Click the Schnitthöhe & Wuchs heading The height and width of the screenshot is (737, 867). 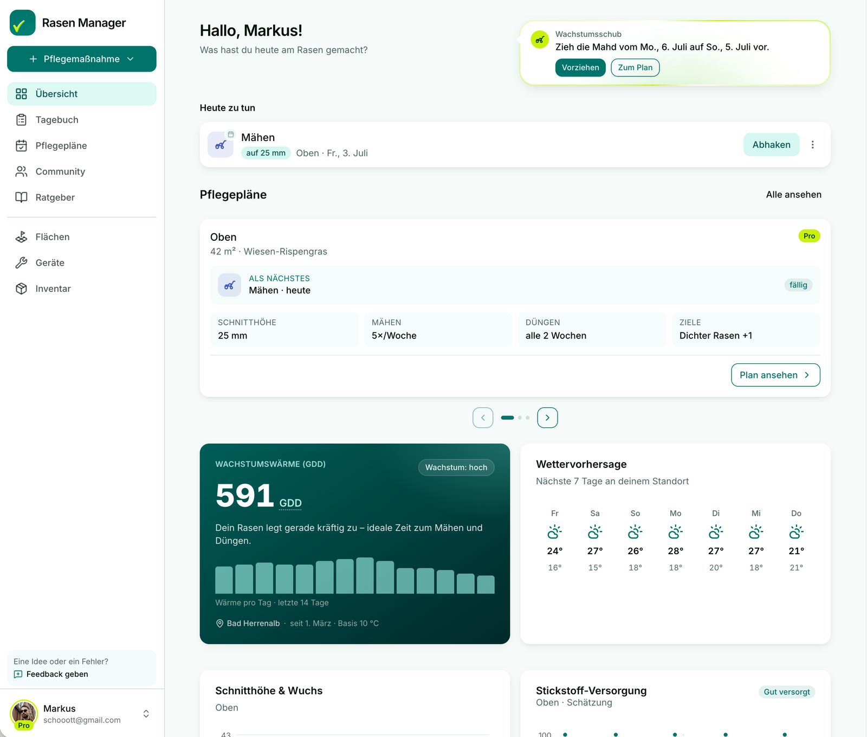click(269, 691)
